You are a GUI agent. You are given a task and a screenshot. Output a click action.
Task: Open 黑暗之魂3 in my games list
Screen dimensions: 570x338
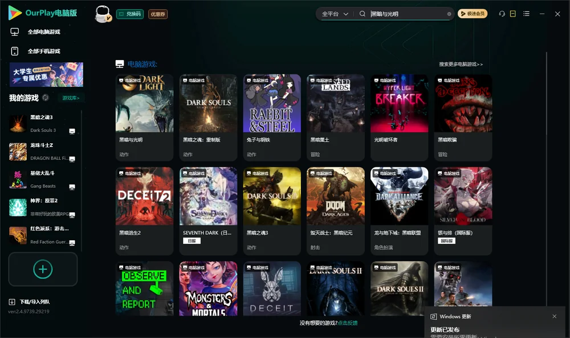[x=43, y=124]
